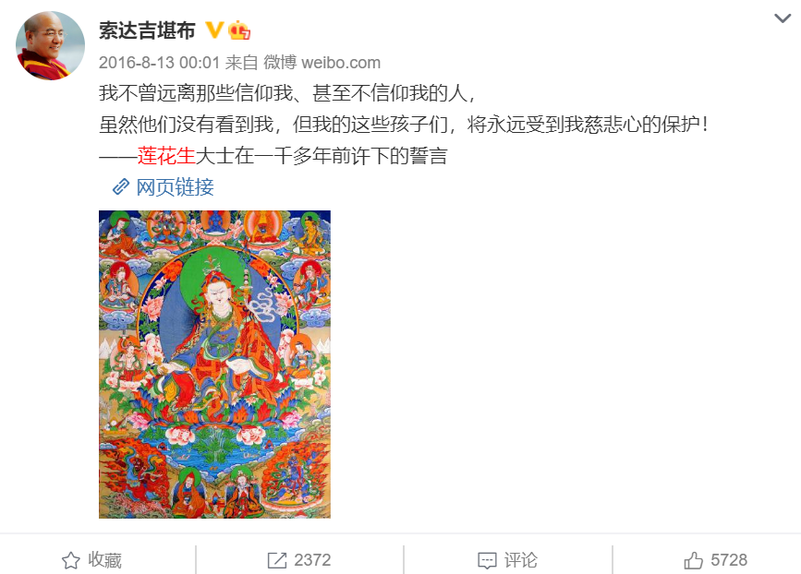This screenshot has width=801, height=574.
Task: Click the user's profile avatar photo
Action: (50, 45)
